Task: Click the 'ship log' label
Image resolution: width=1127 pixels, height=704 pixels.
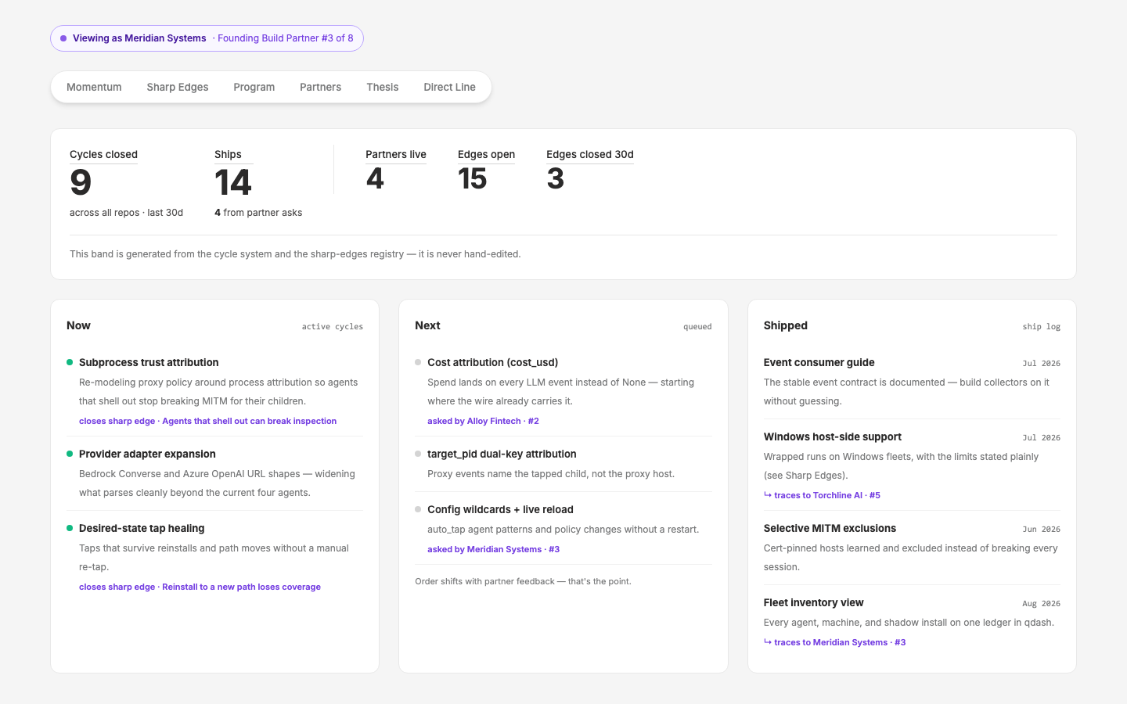Action: [1042, 327]
